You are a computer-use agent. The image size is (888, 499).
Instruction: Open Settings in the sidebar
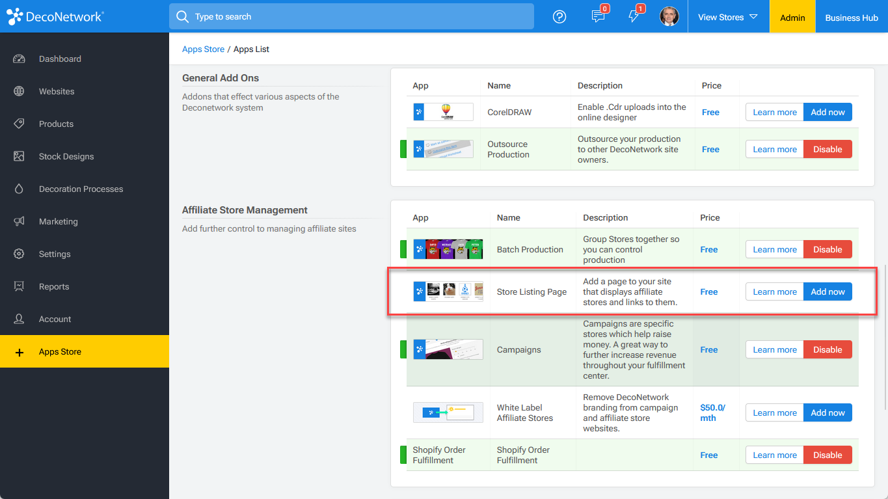tap(85, 254)
